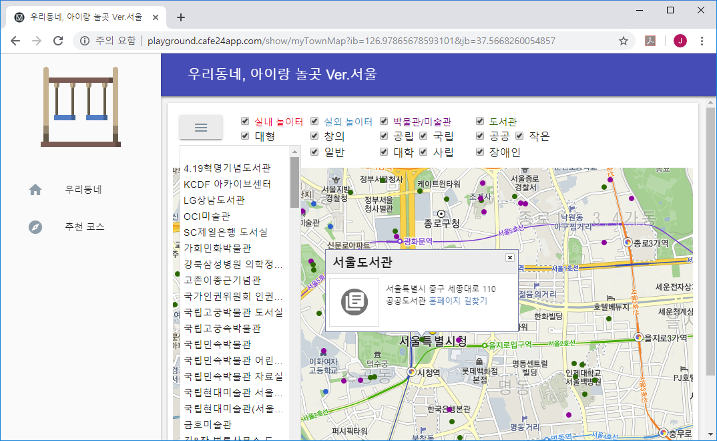Reload the page with the refresh icon

58,41
